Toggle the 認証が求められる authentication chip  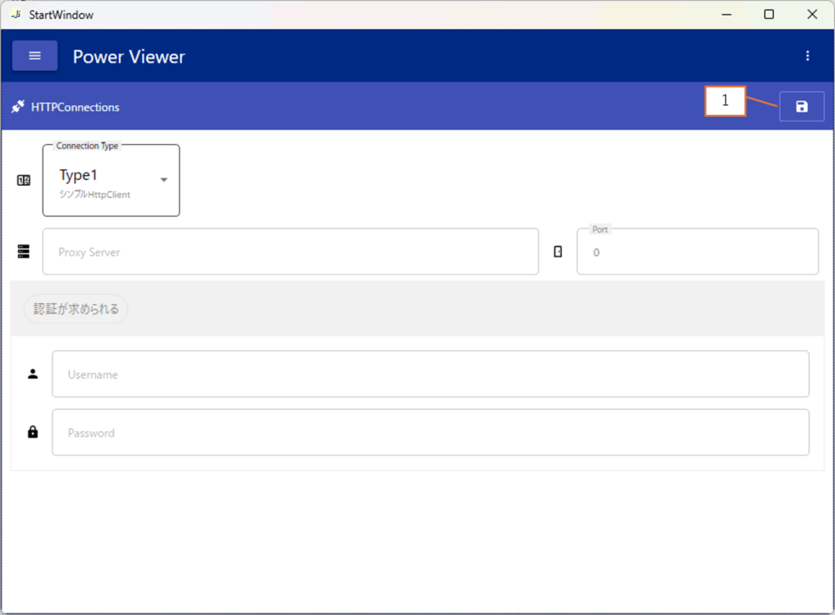(x=76, y=309)
